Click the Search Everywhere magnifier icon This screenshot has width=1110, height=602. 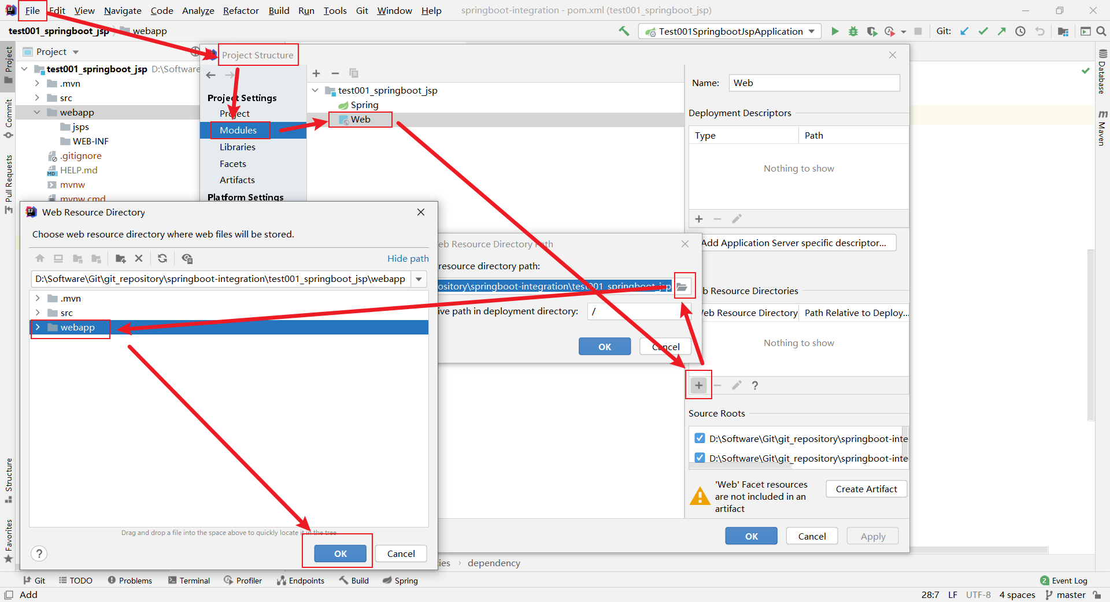1101,31
